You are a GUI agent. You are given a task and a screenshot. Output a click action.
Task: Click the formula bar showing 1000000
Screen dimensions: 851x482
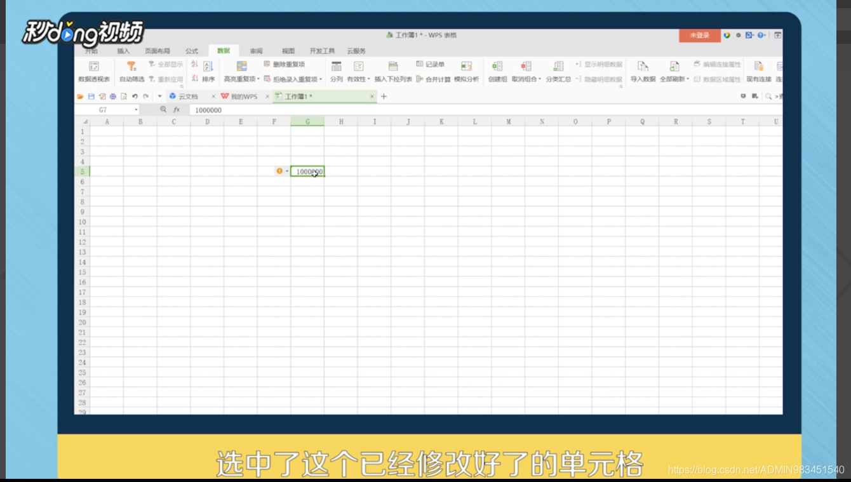click(x=485, y=110)
